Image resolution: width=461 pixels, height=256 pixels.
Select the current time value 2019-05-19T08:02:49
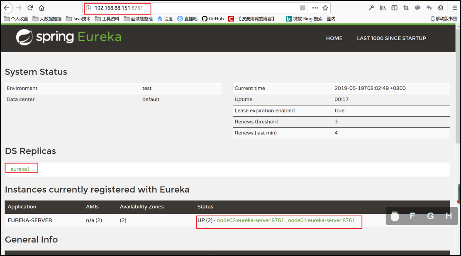click(370, 88)
